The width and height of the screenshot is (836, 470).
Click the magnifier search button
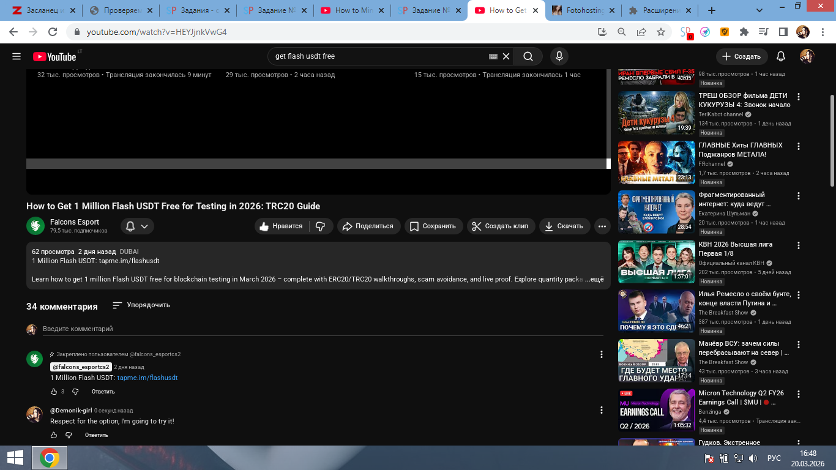pos(528,56)
